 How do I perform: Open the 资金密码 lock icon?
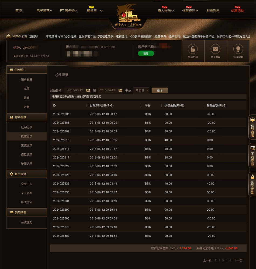coord(193,49)
